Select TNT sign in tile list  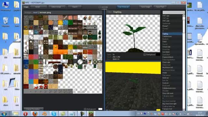point(172,16)
